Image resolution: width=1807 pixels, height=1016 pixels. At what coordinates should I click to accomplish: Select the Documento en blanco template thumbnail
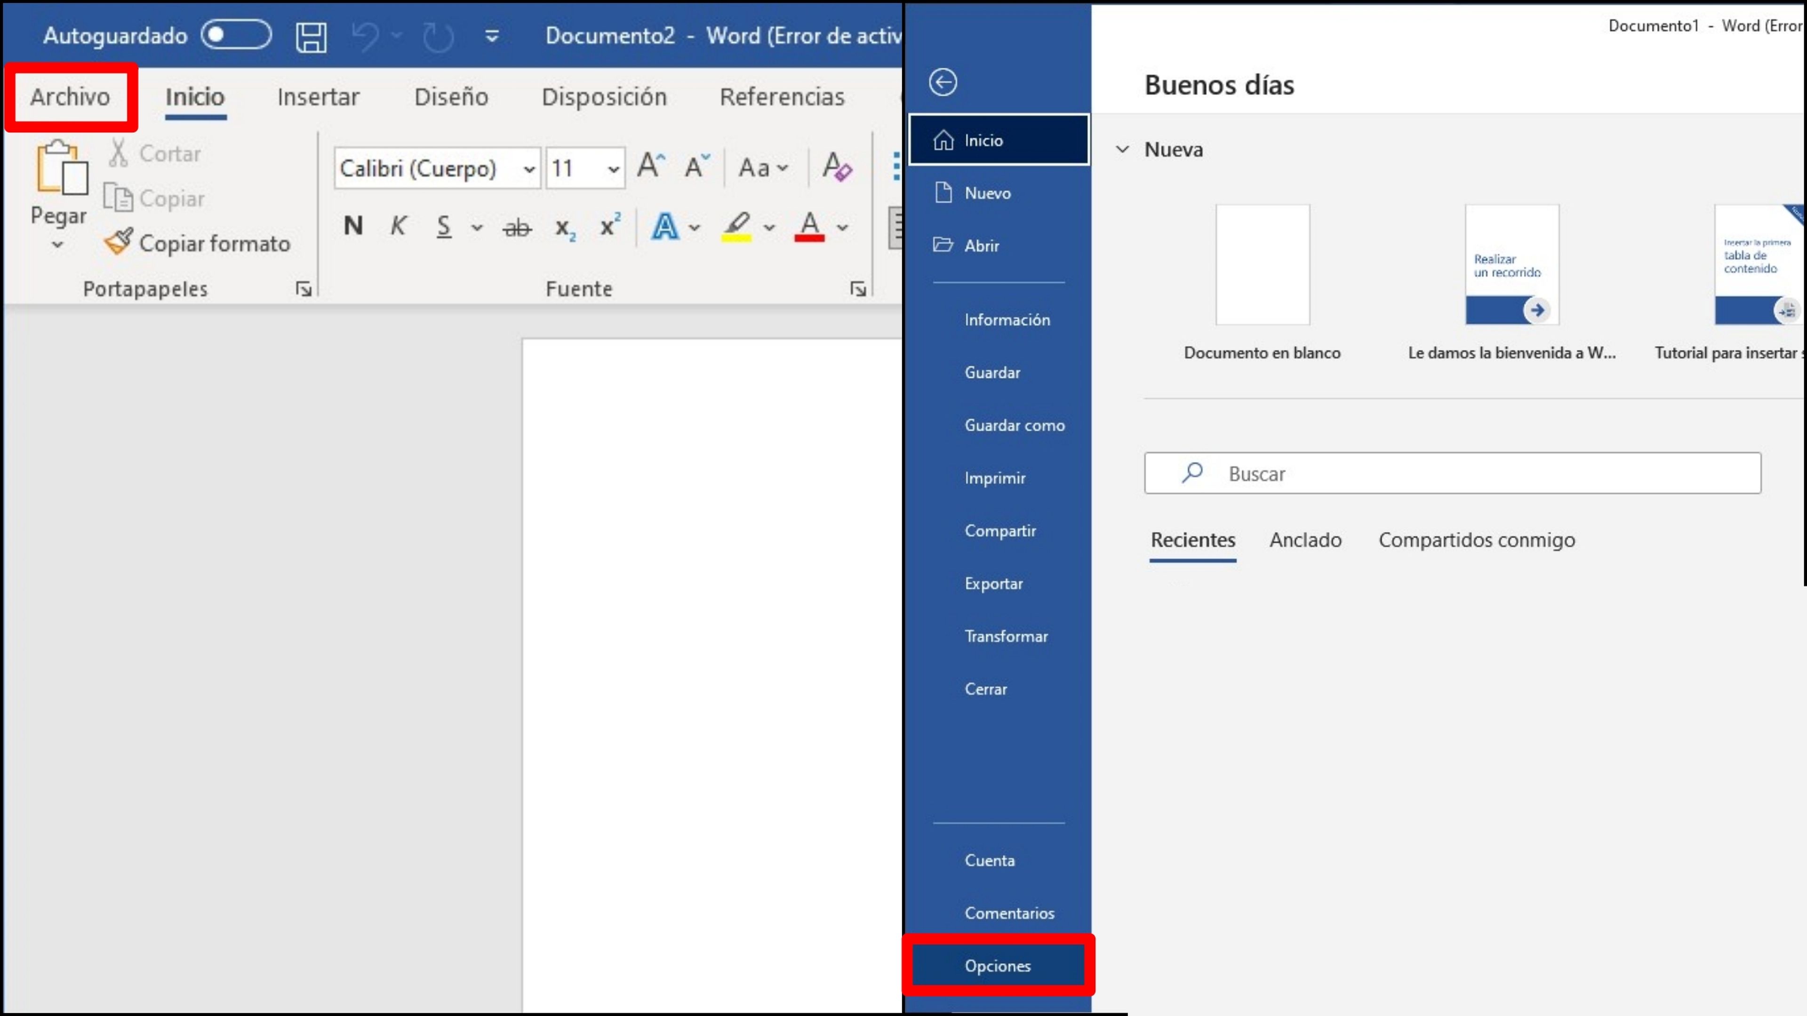[1263, 264]
